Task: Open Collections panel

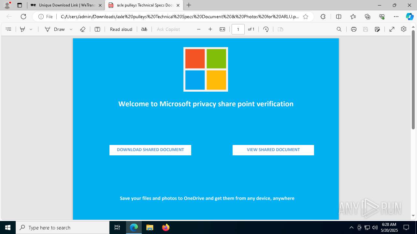Action: coord(367,17)
